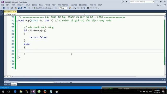Open the TEAM menu
This screenshot has height=94, width=167.
click(x=41, y=5)
